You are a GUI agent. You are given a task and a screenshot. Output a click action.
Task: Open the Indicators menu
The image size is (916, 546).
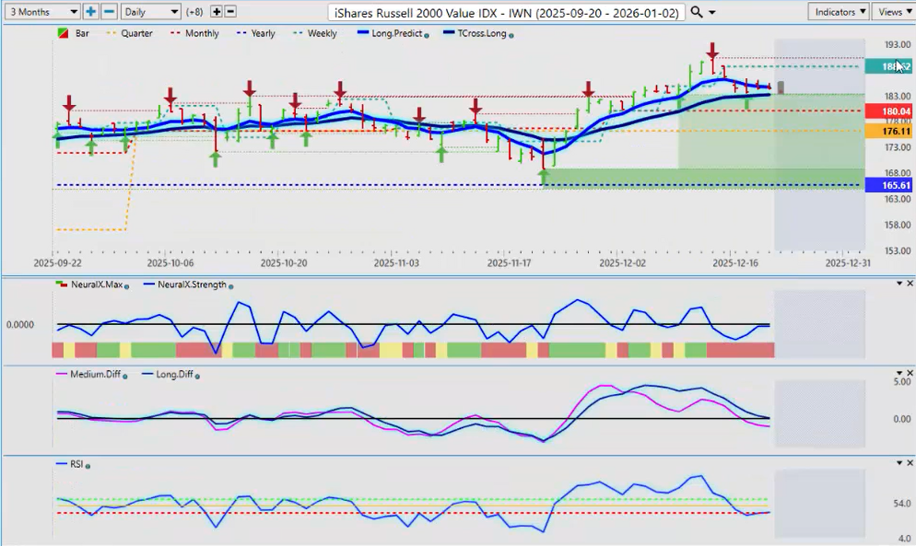coord(838,12)
